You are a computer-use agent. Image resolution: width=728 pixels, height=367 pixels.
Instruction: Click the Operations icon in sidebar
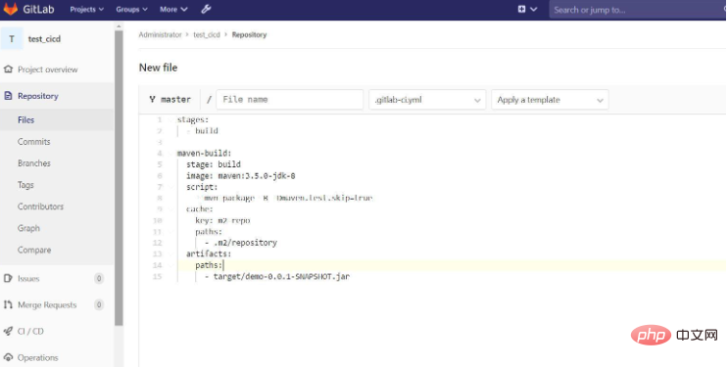pos(8,358)
